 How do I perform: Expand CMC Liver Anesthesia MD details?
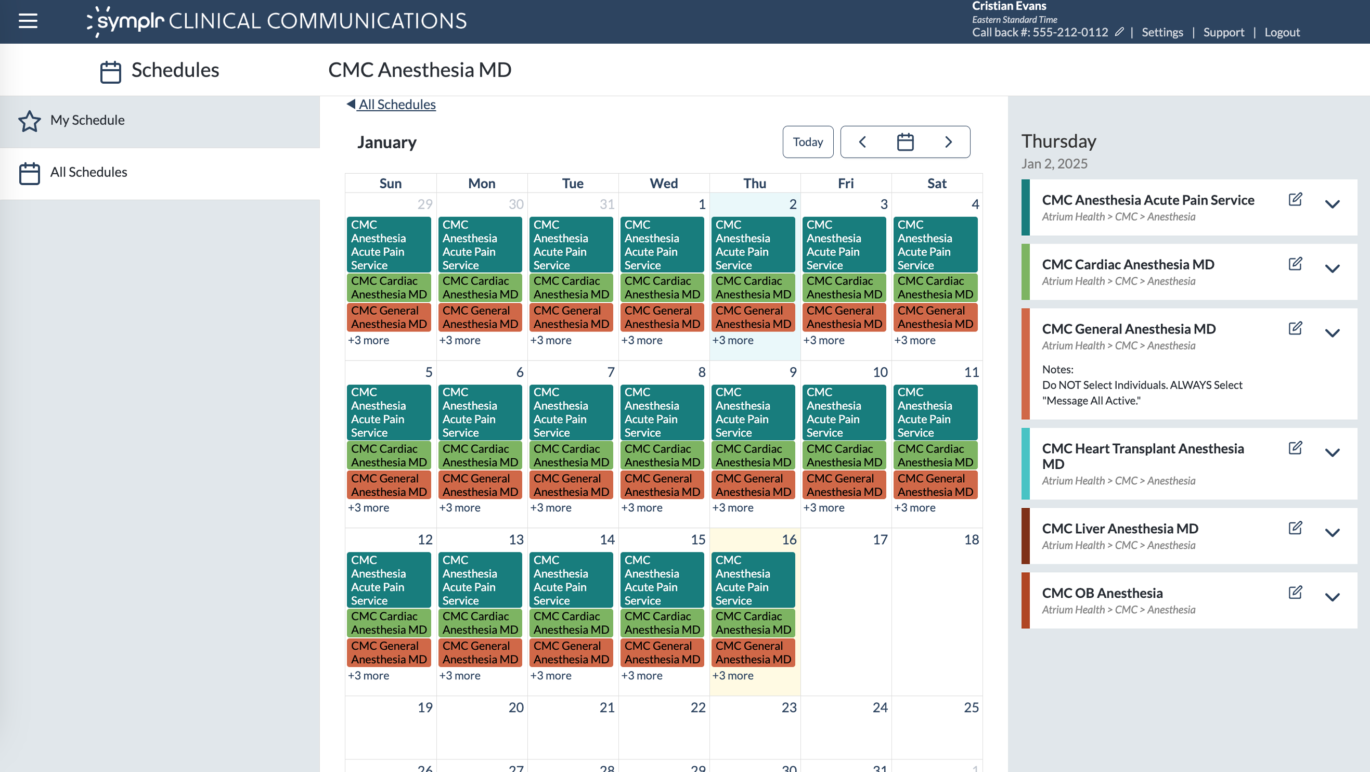(x=1332, y=533)
